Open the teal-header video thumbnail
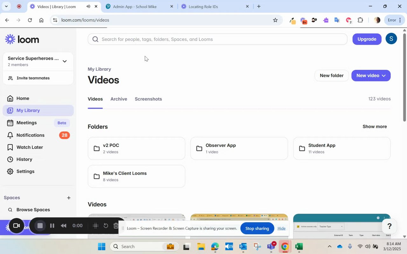Image resolution: width=407 pixels, height=254 pixels. [x=342, y=226]
